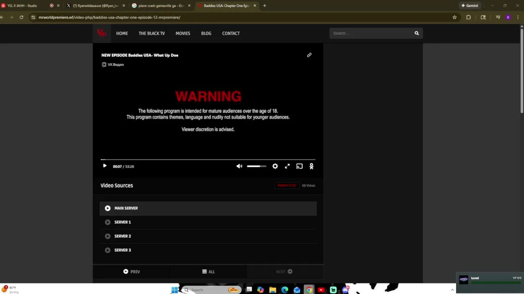Open a new browser tab
This screenshot has height=294, width=524.
tap(264, 6)
